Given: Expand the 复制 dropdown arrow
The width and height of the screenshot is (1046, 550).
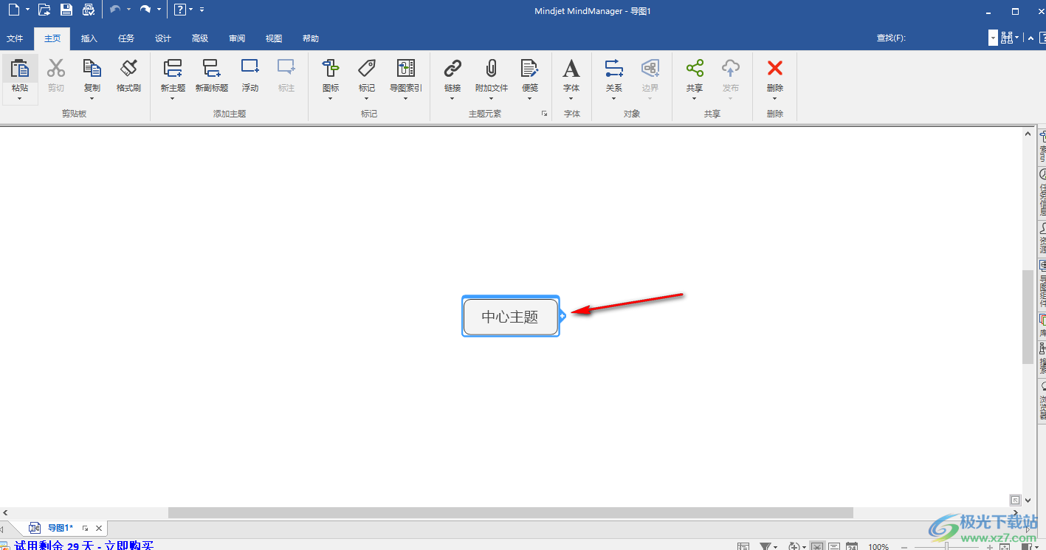Looking at the screenshot, I should click(x=92, y=98).
